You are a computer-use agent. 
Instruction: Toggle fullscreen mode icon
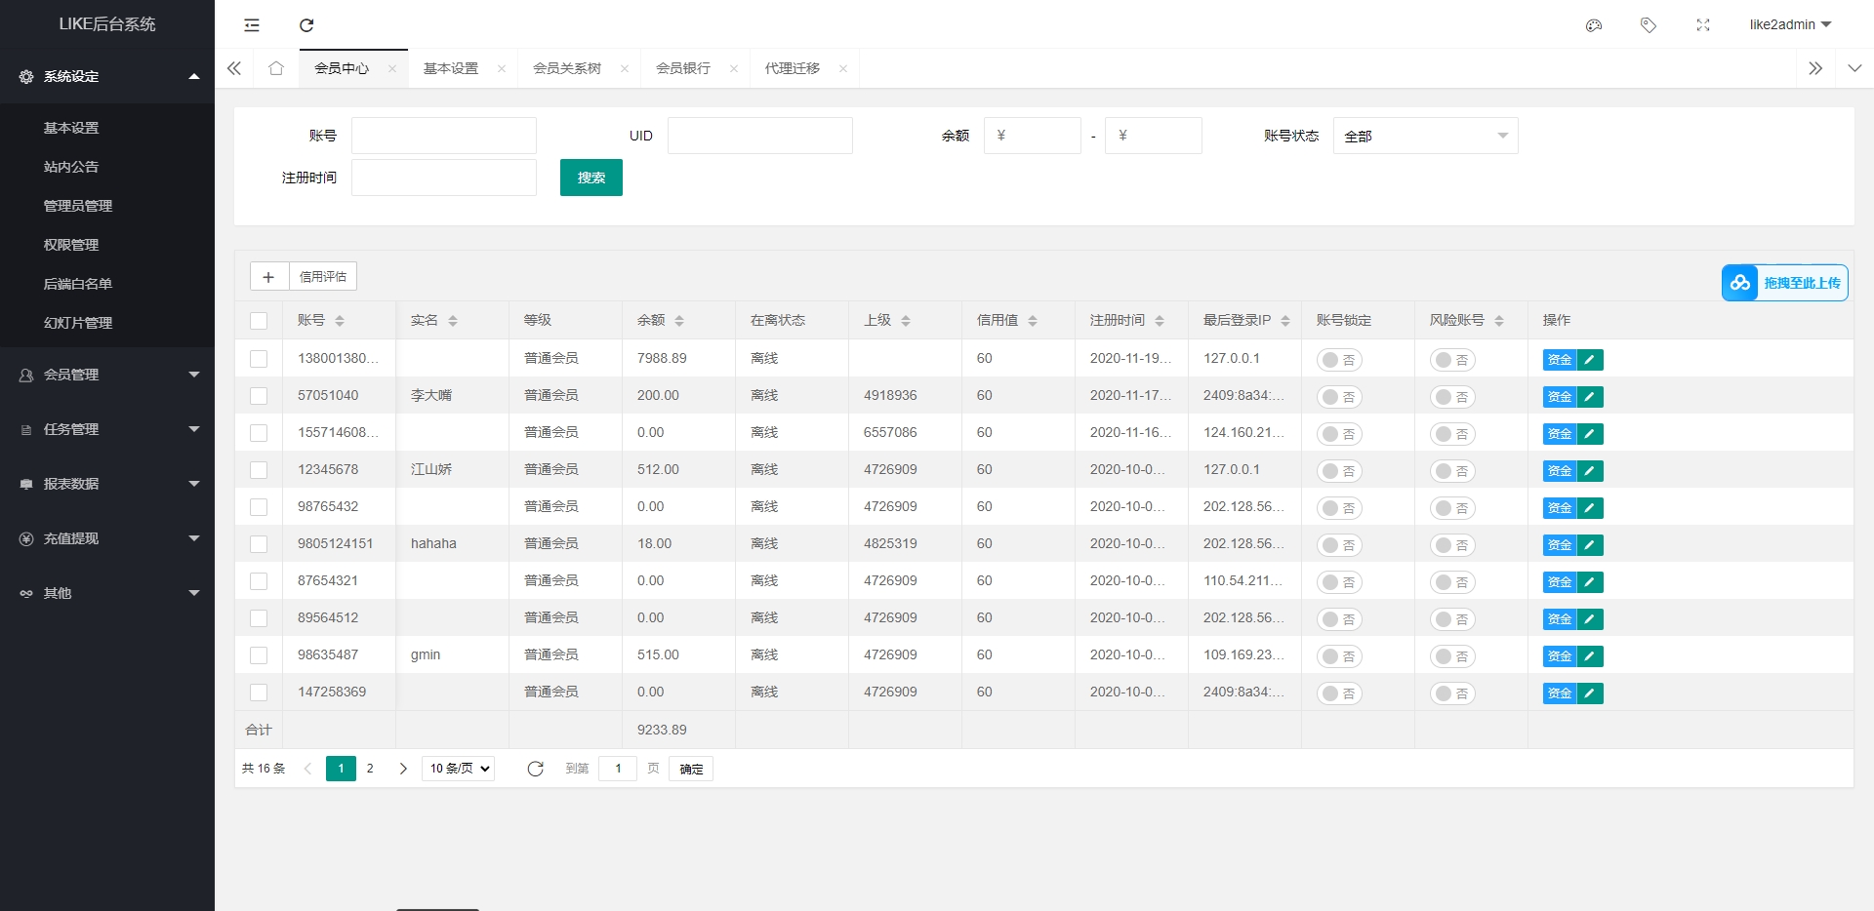tap(1703, 25)
